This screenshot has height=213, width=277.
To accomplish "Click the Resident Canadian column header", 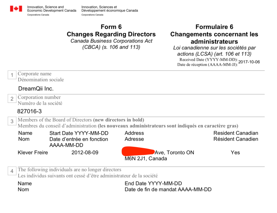I will pyautogui.click(x=236, y=133).
